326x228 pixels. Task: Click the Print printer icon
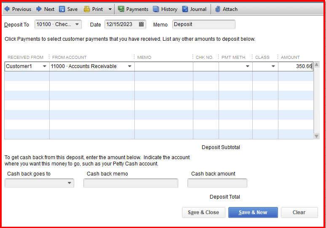87,9
